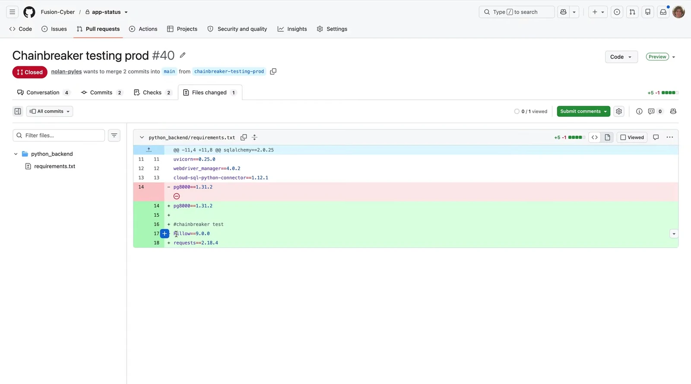The image size is (691, 384).
Task: Expand hidden lines above diff hunk
Action: tap(149, 150)
